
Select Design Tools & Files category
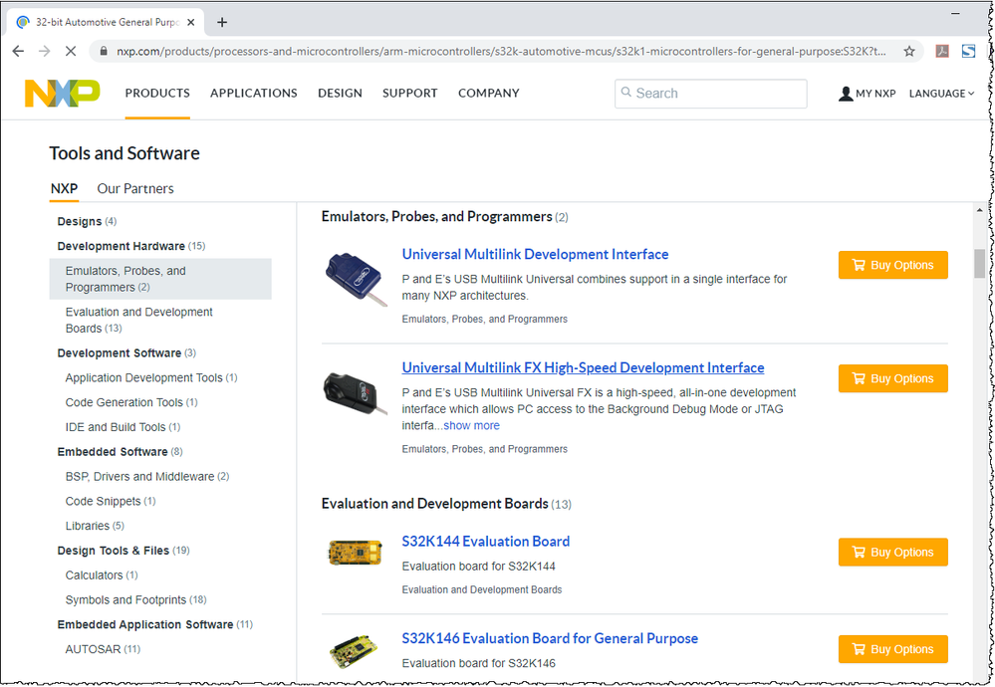[x=124, y=552]
